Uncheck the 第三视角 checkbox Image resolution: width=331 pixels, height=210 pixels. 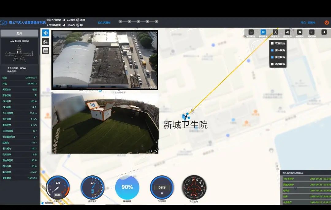click(272, 57)
